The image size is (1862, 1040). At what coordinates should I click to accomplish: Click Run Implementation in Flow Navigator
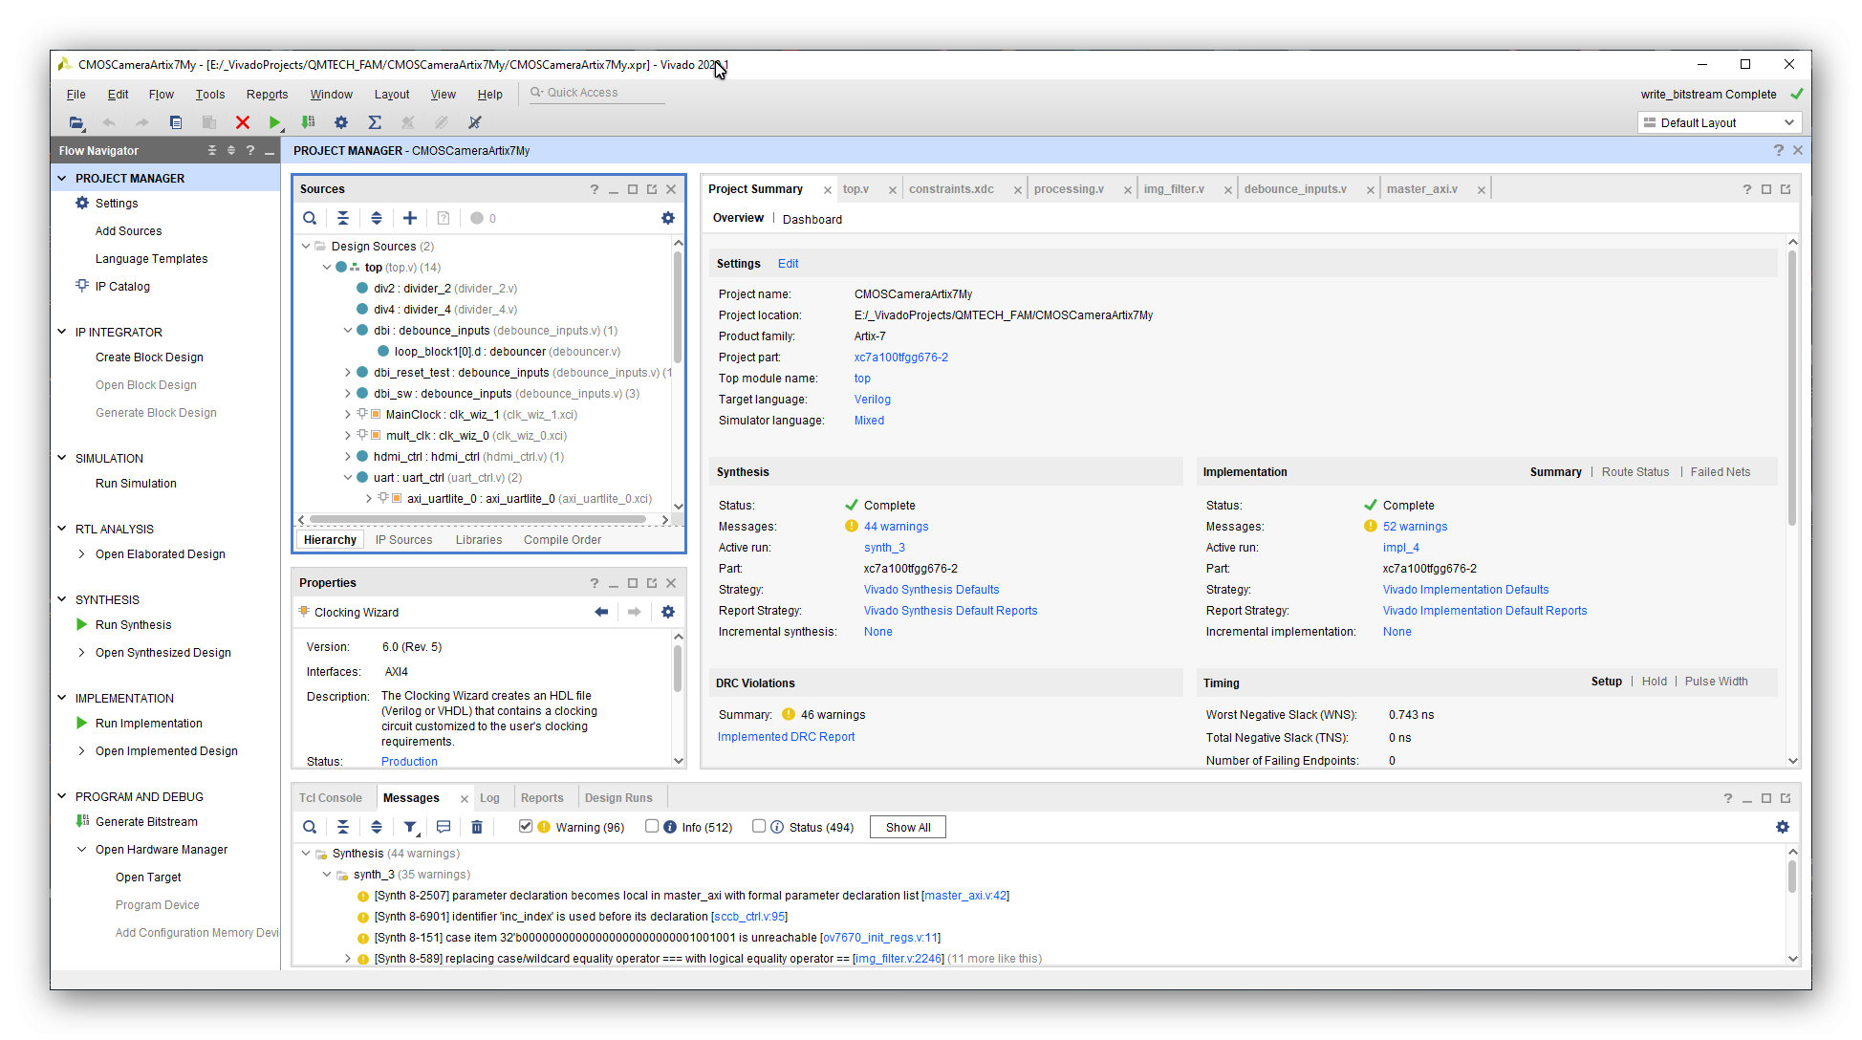pyautogui.click(x=148, y=723)
